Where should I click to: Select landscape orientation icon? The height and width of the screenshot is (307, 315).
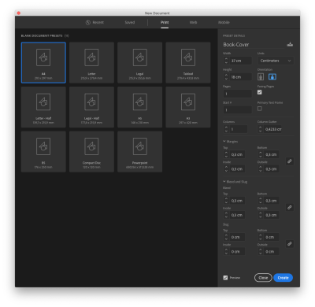(x=272, y=76)
